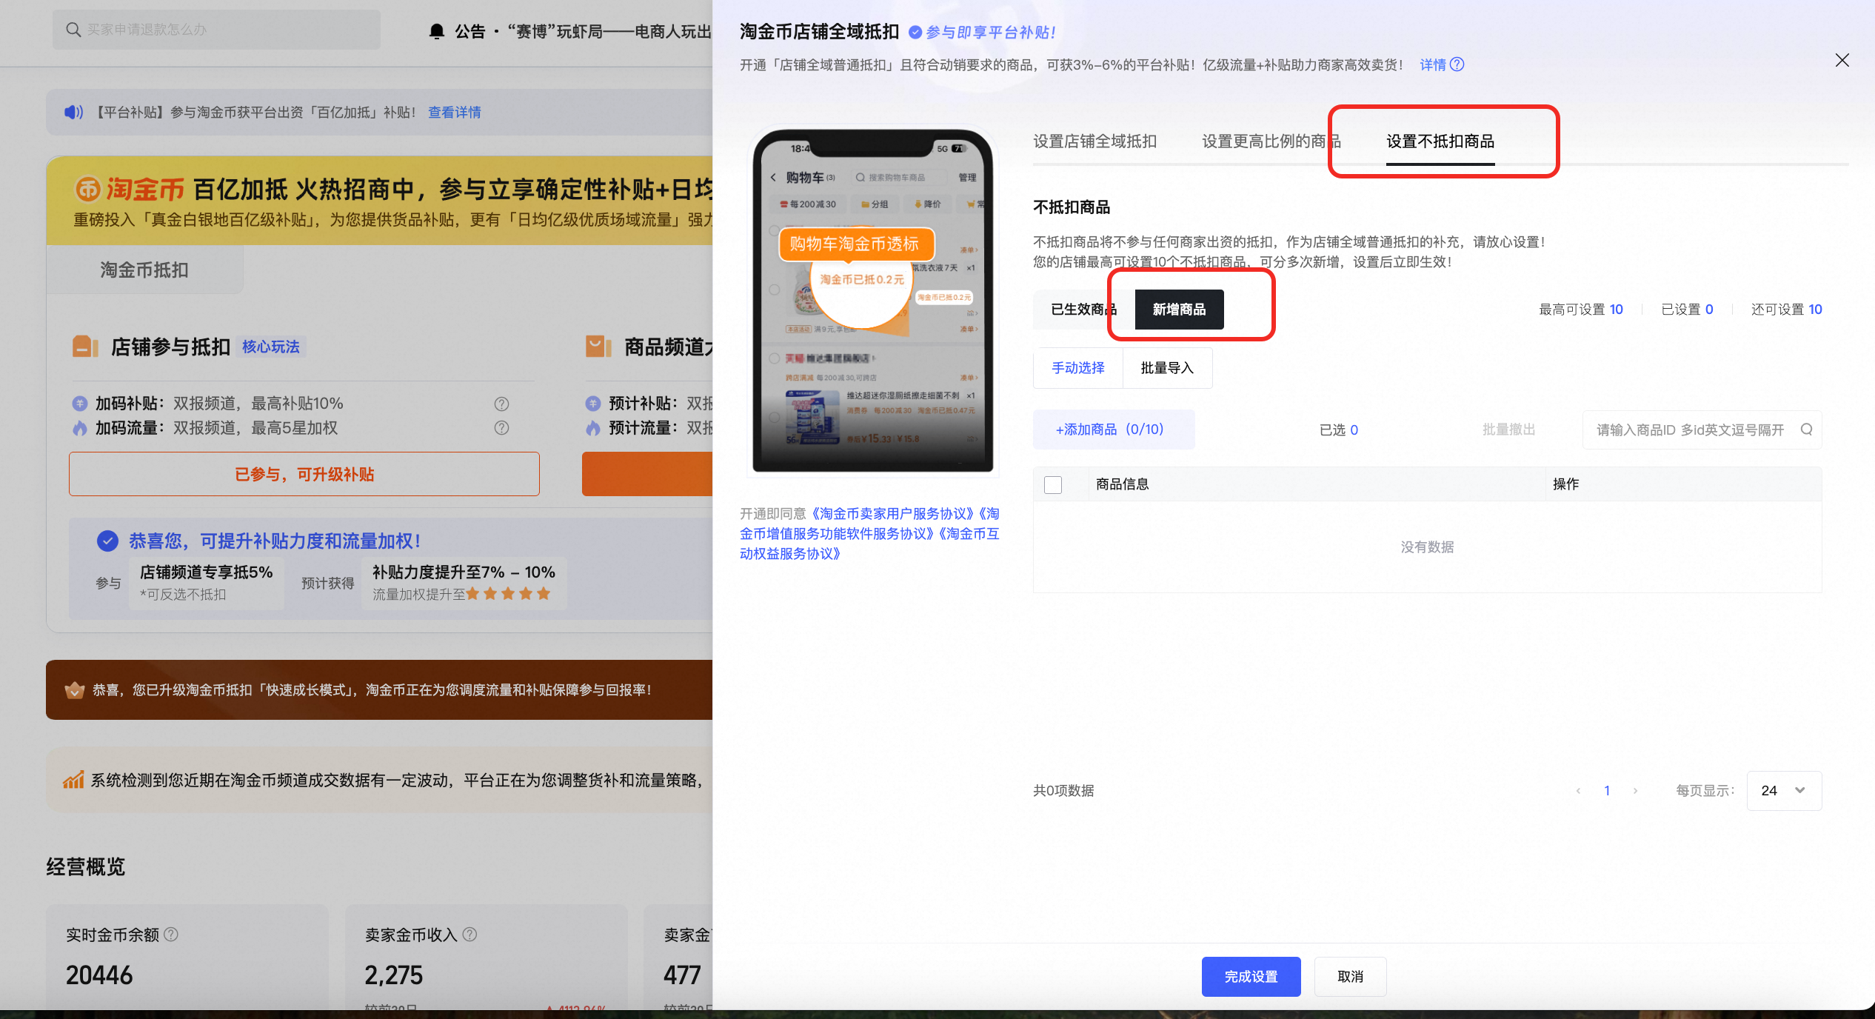
Task: Click the 详情 help question-mark icon
Action: pyautogui.click(x=1457, y=64)
